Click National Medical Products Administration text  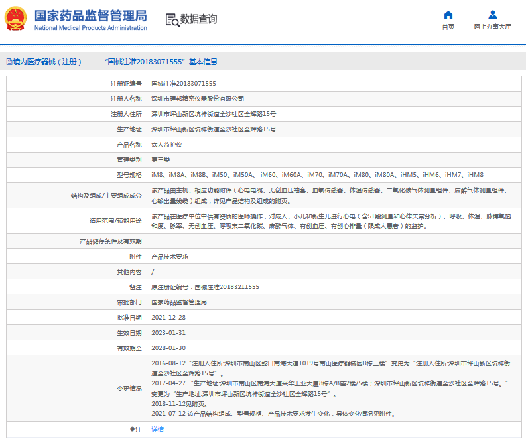pos(91,28)
